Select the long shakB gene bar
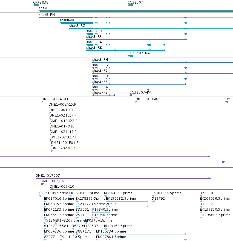 [136, 11]
